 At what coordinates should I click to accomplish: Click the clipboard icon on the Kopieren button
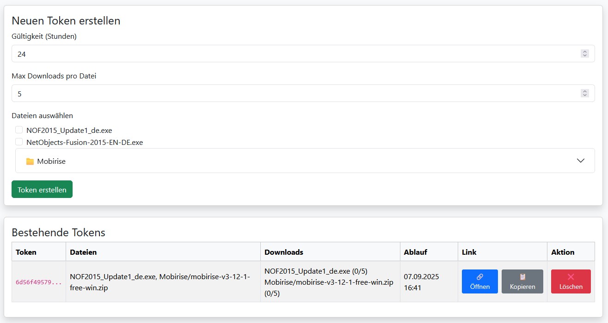pos(522,277)
